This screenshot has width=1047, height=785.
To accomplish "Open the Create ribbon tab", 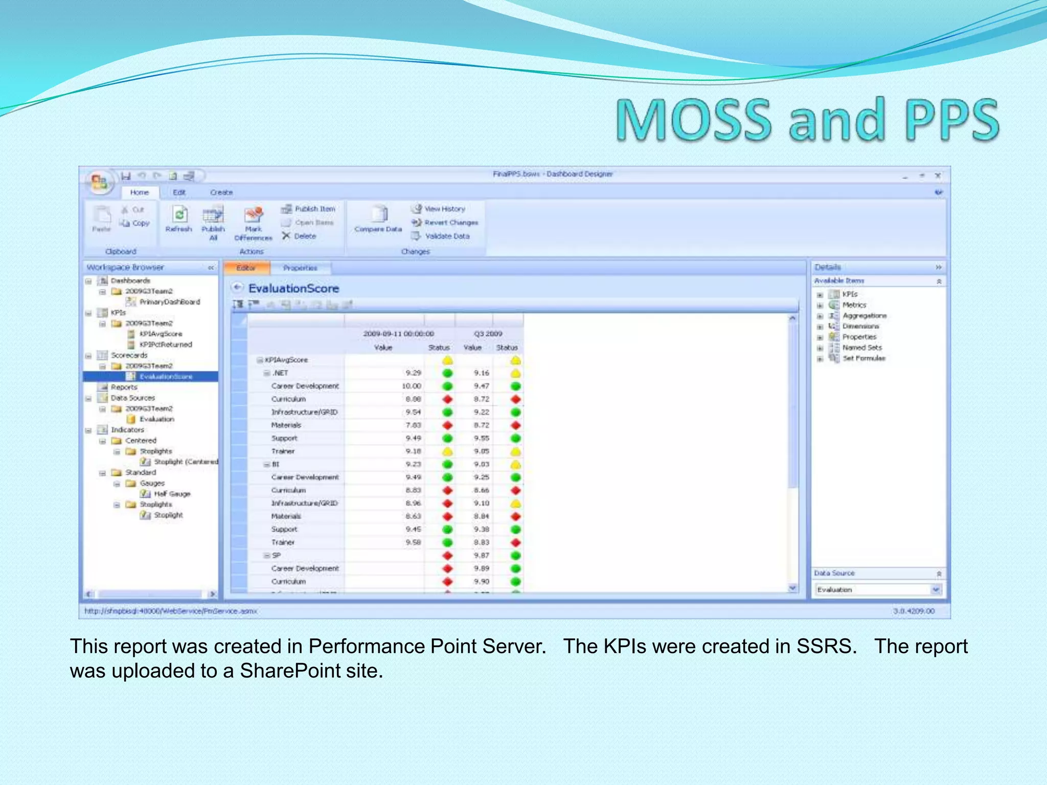I will click(x=221, y=193).
